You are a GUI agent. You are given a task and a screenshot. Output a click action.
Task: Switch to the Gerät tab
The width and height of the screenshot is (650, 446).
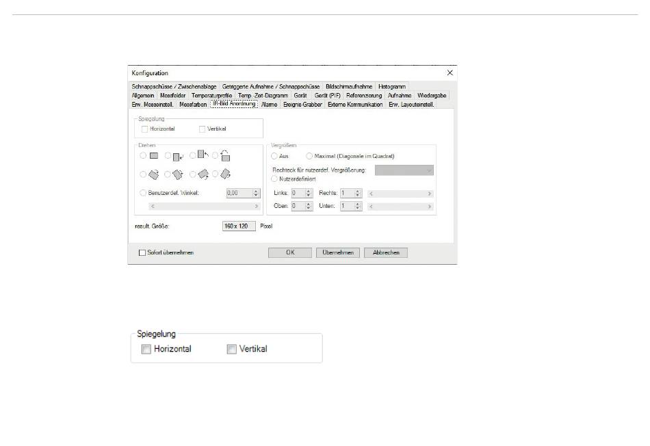(300, 95)
